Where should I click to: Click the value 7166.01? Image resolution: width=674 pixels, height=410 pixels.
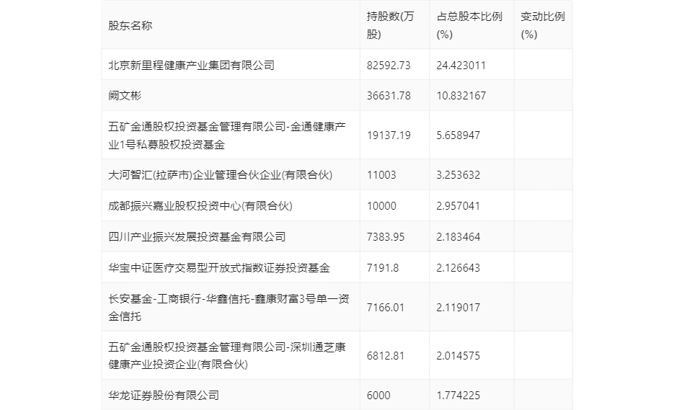point(386,308)
